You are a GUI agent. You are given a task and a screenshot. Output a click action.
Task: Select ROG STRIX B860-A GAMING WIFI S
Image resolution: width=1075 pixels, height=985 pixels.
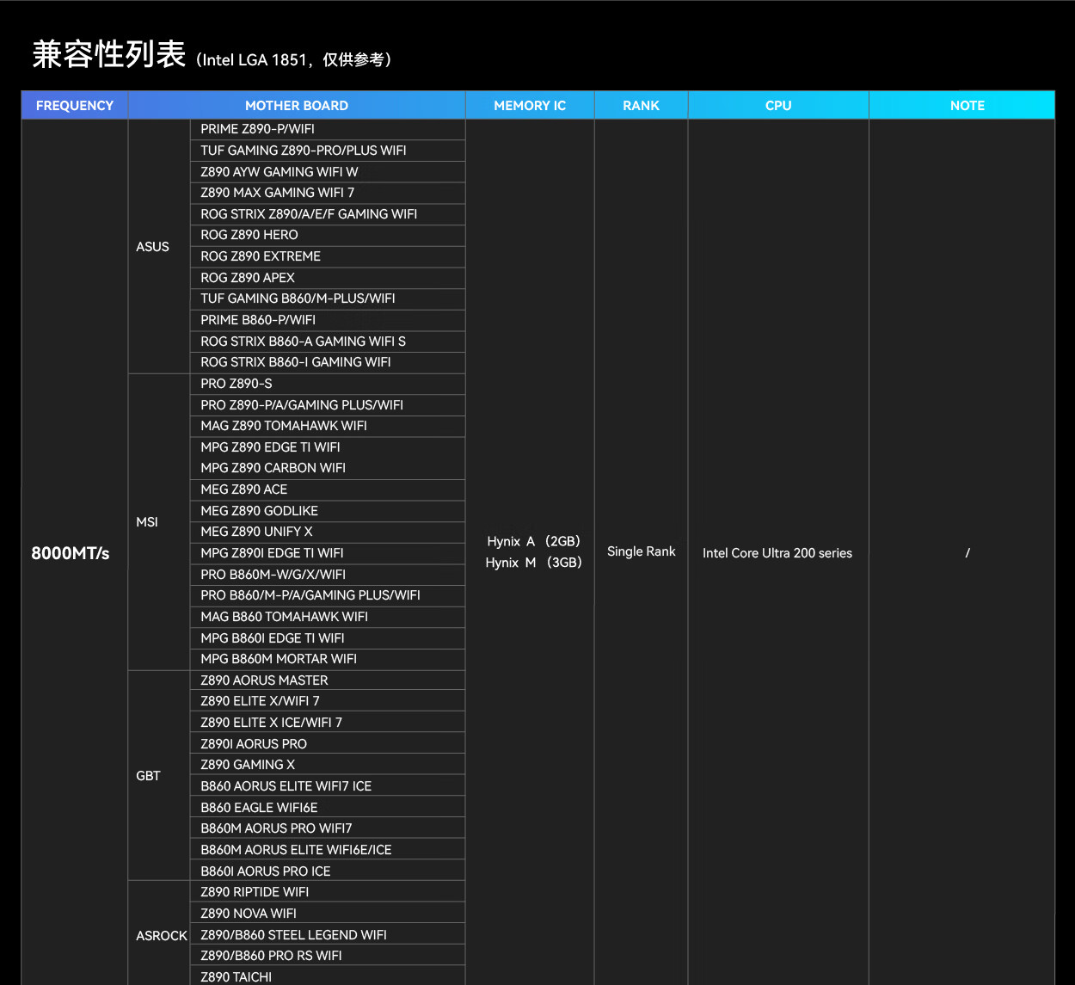click(328, 342)
